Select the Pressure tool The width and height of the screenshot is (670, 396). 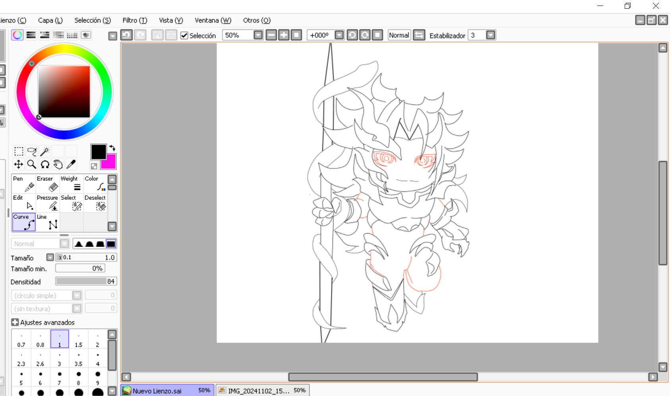(x=48, y=203)
